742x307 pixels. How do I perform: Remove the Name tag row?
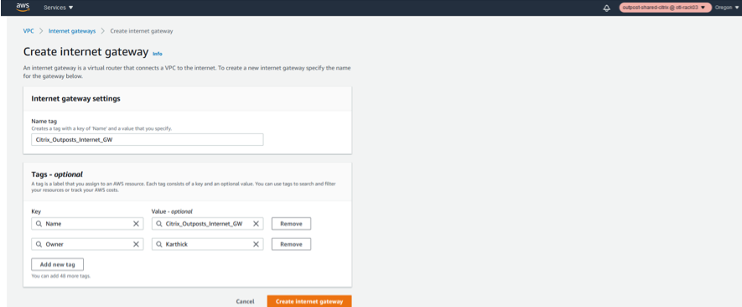coord(291,224)
